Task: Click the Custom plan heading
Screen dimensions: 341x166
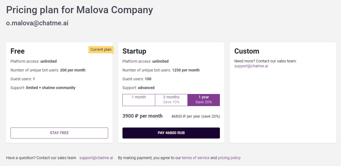Action: 247,51
